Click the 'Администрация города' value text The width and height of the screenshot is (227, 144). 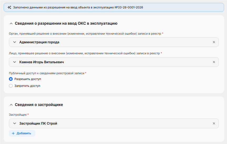click(39, 42)
